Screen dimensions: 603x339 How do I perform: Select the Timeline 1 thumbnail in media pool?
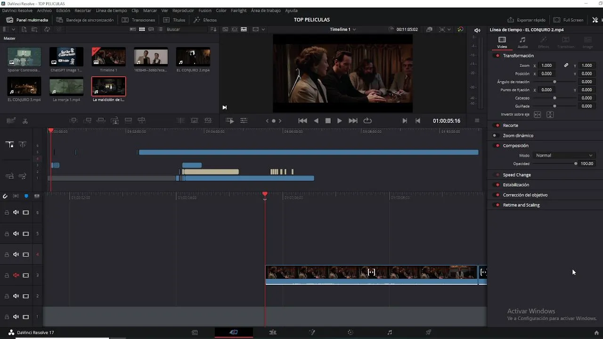108,57
